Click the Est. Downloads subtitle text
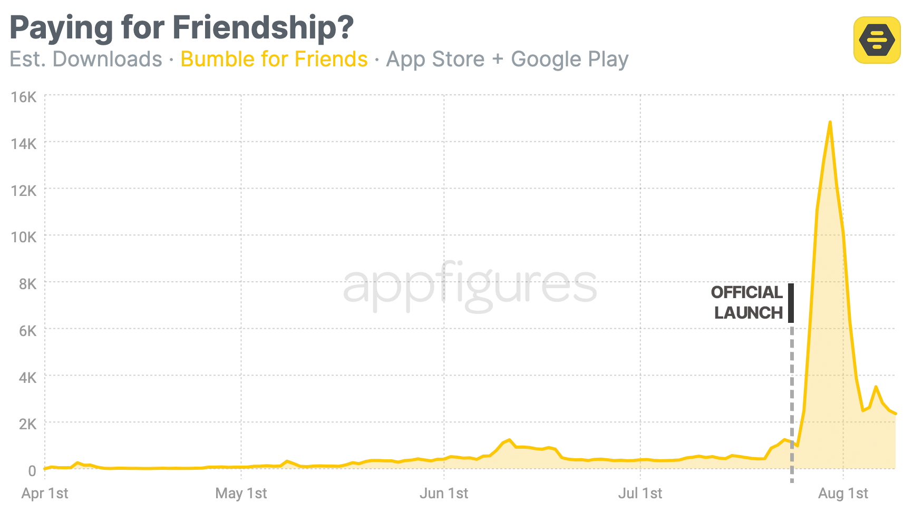 86,59
